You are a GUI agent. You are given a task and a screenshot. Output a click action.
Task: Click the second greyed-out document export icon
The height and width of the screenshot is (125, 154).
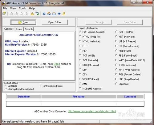[16, 13]
